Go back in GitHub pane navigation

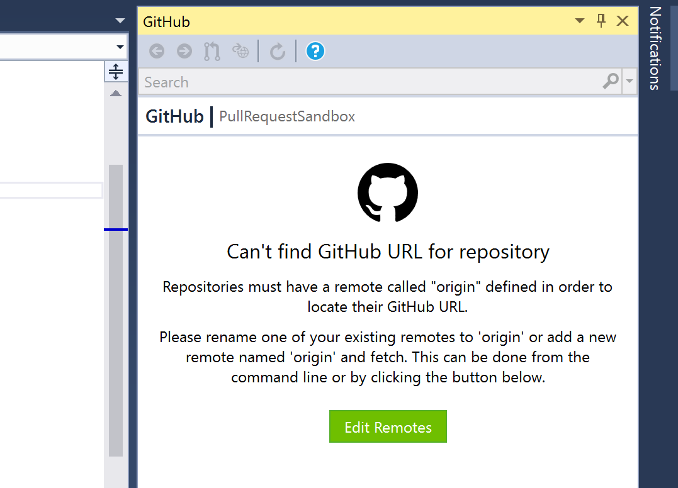click(157, 51)
